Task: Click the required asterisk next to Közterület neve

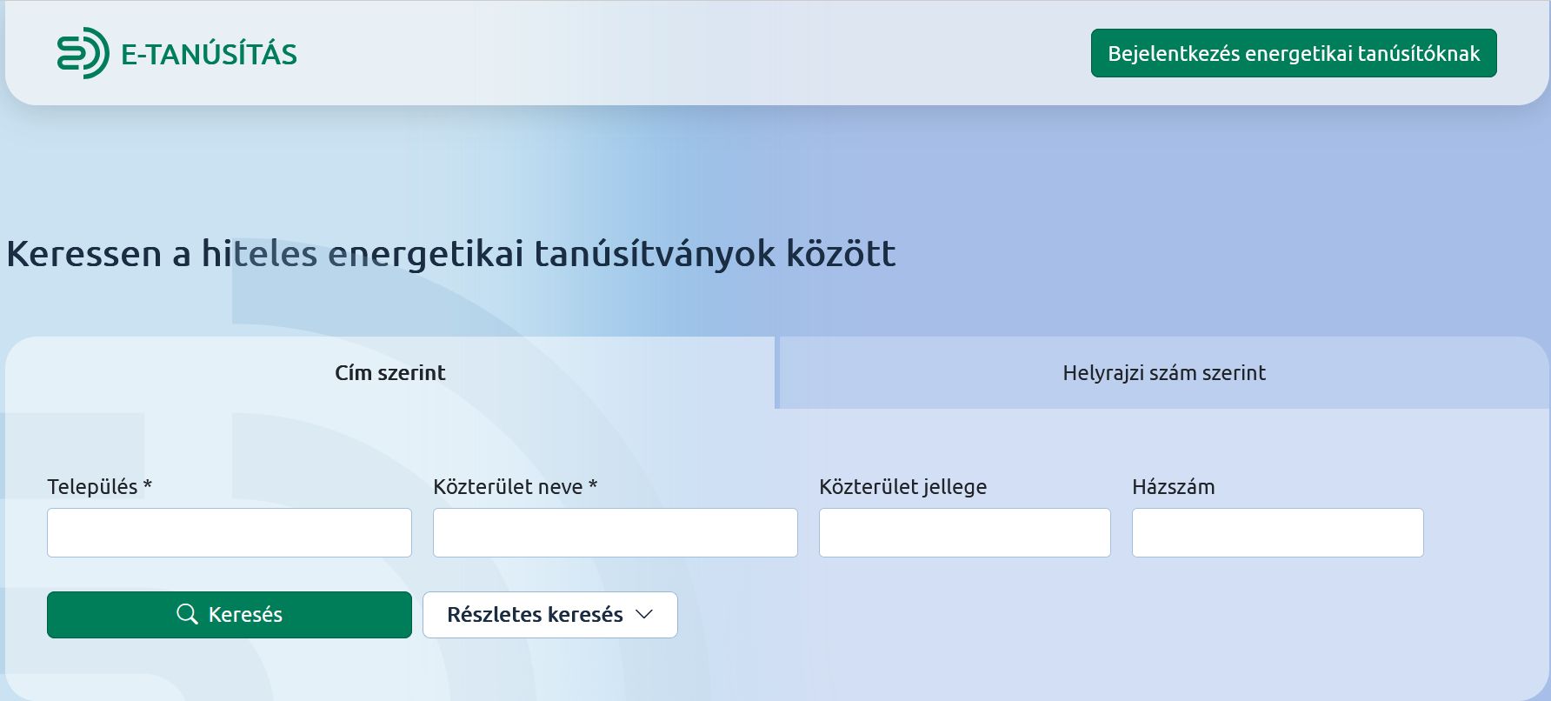Action: coord(593,485)
